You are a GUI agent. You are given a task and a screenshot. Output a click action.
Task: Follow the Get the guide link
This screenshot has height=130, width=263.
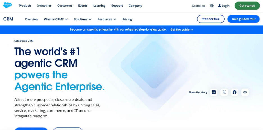182,30
